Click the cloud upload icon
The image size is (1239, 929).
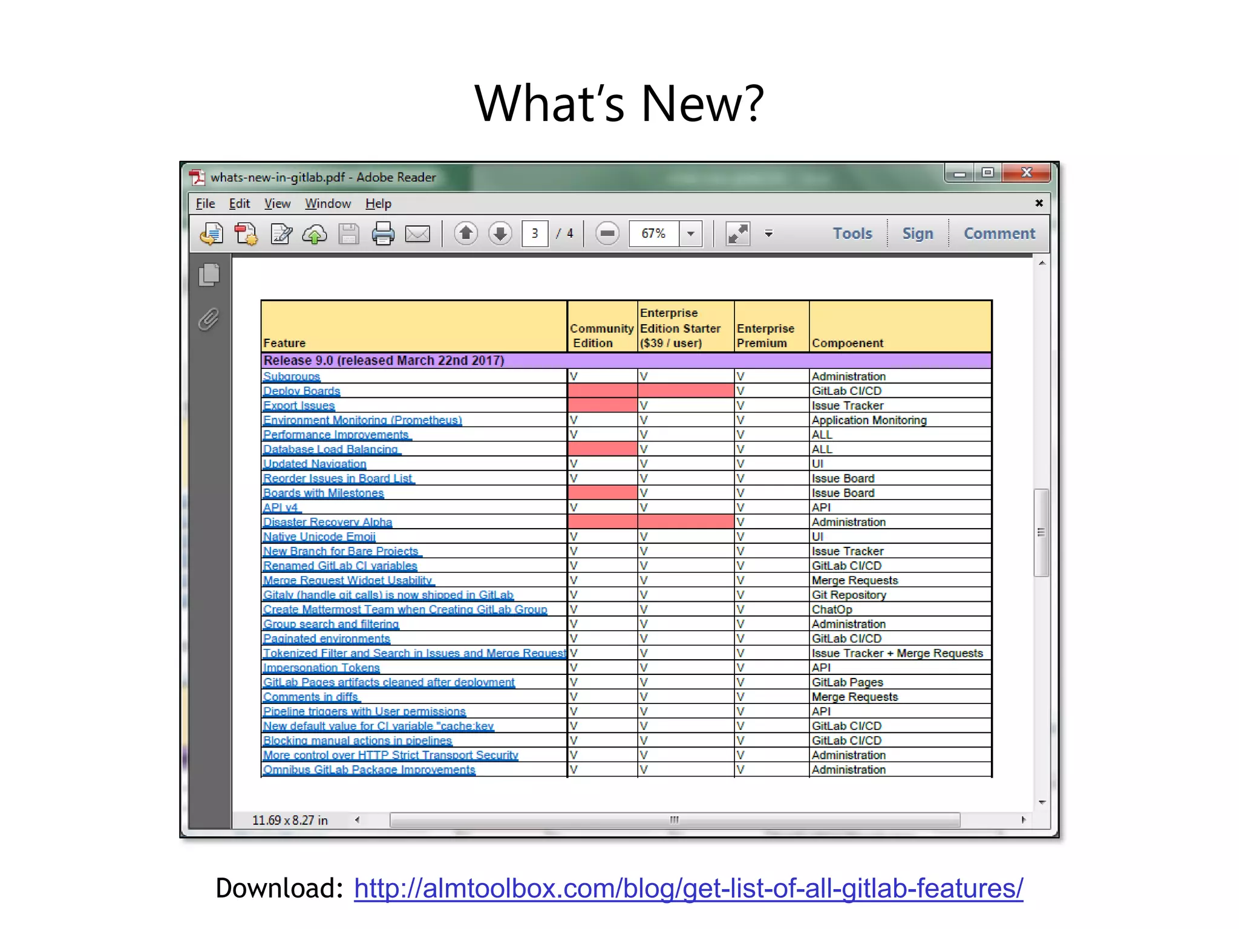click(x=315, y=233)
